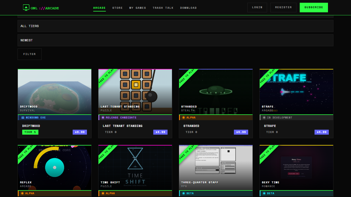The width and height of the screenshot is (351, 197).
Task: Click Last Tenant Standing title below status bar
Action: tap(123, 126)
